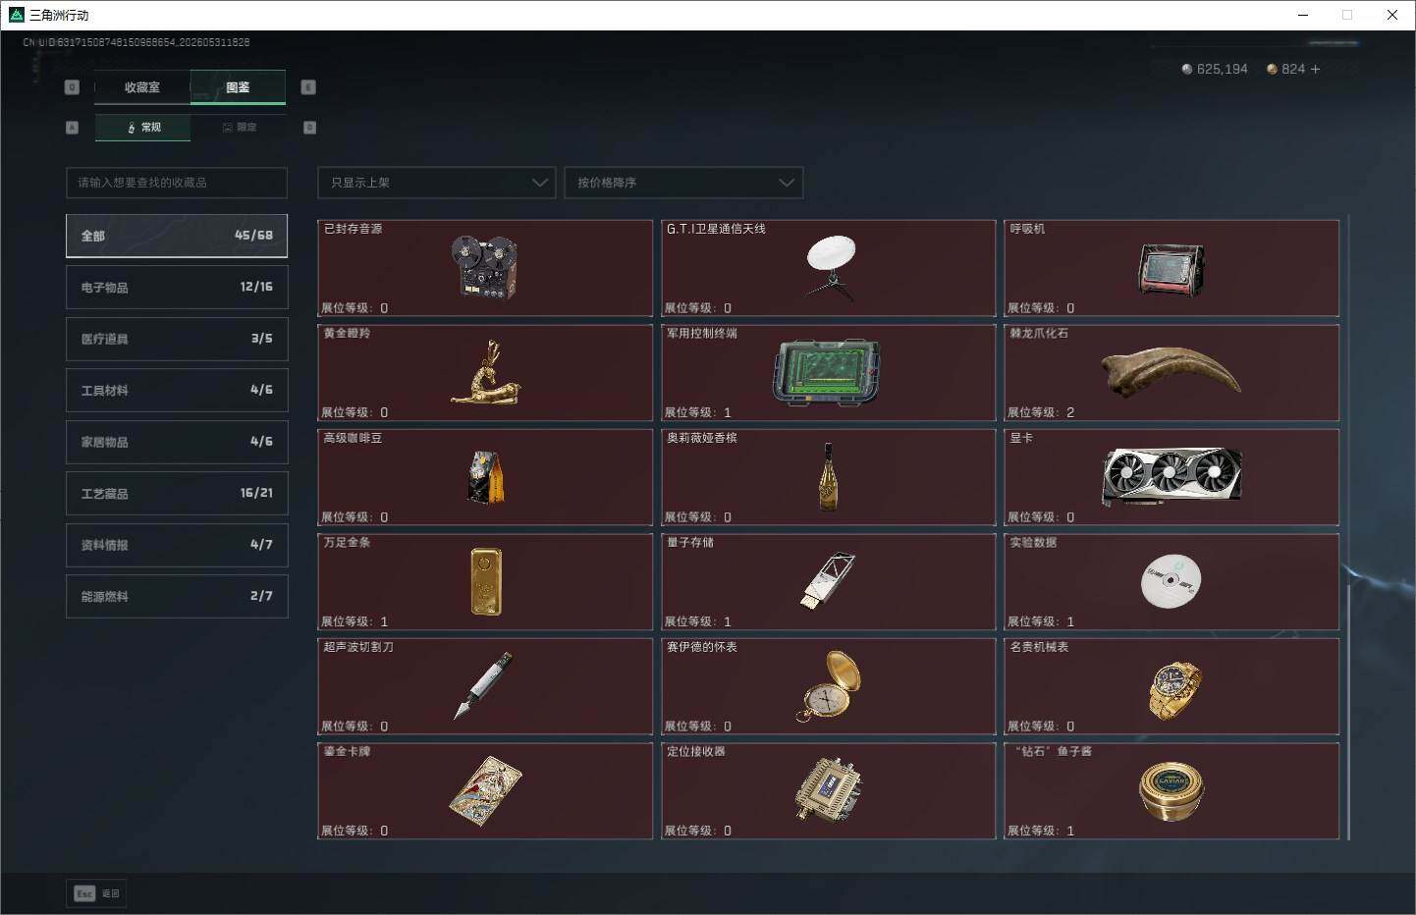Select the 鎏金卡牌 card icon
The image size is (1416, 915).
pyautogui.click(x=485, y=790)
